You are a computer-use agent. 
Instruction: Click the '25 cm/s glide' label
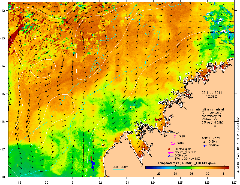click(183, 149)
